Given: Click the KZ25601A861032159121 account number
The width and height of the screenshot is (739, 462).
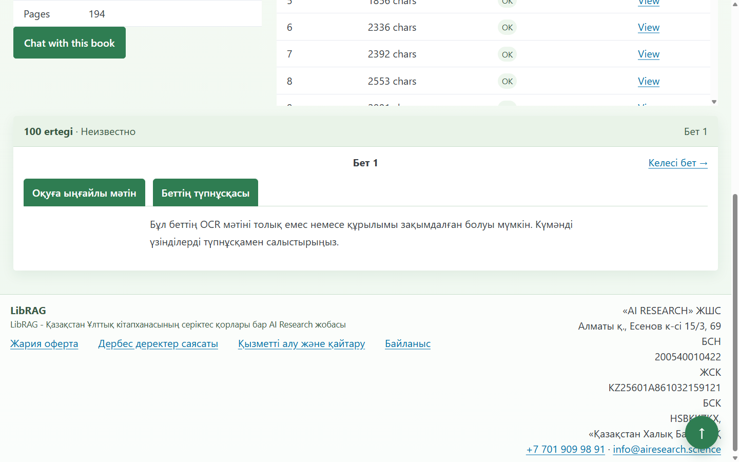Looking at the screenshot, I should pos(665,388).
